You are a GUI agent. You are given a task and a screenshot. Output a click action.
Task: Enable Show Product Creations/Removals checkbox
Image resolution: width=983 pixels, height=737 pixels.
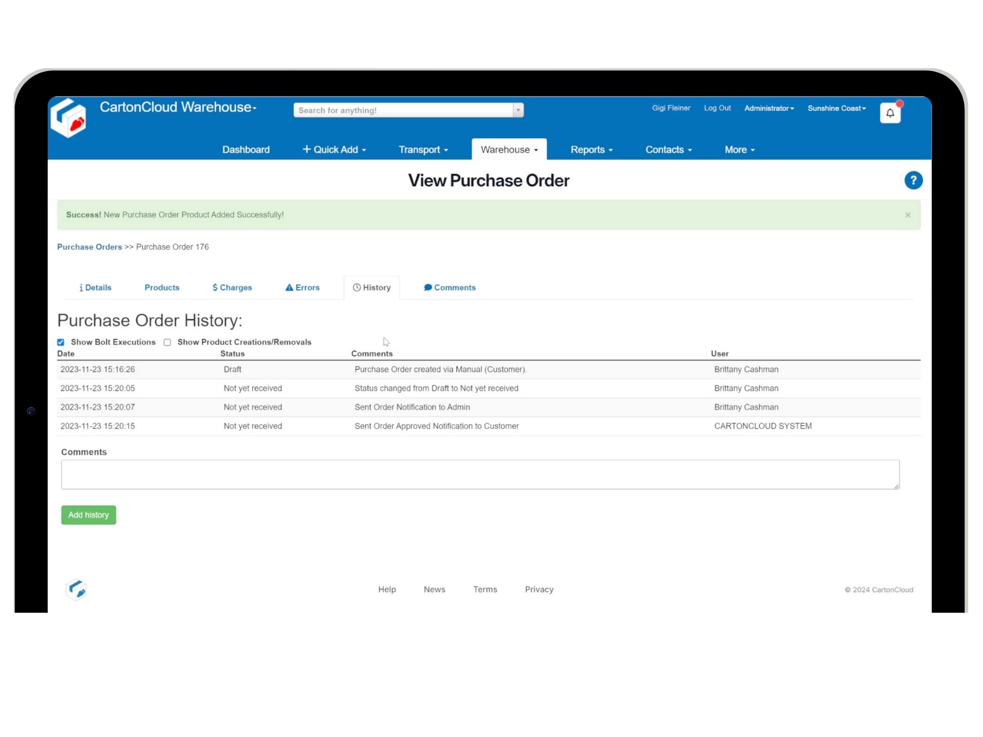(167, 342)
